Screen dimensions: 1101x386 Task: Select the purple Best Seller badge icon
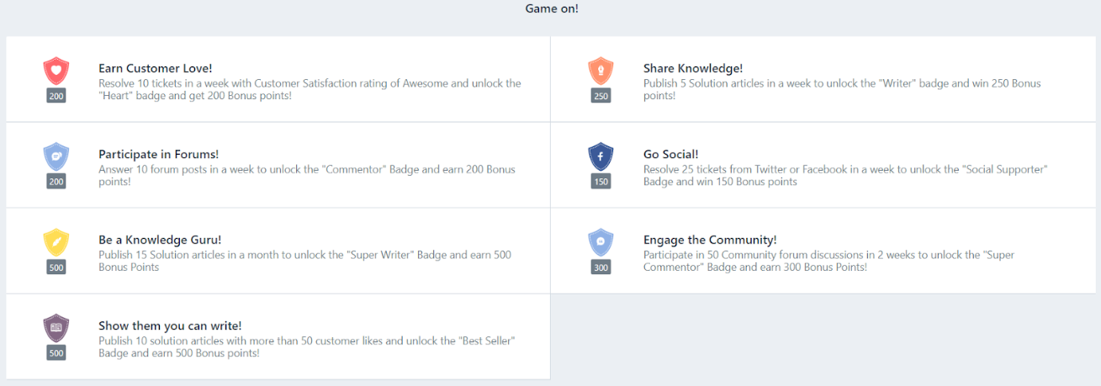click(56, 328)
